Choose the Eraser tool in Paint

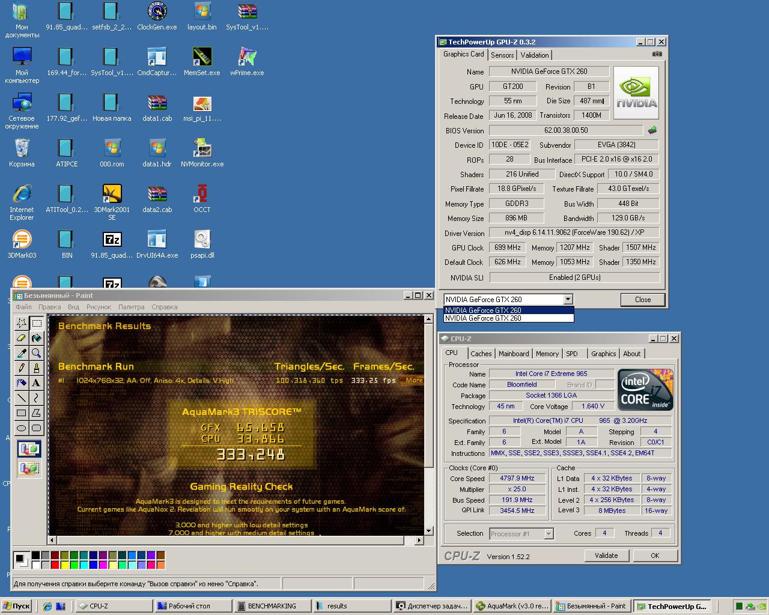[x=22, y=338]
